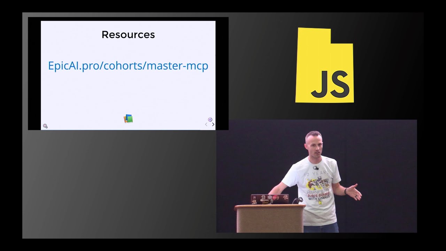Go back with the previous slide arrow

click(x=206, y=124)
